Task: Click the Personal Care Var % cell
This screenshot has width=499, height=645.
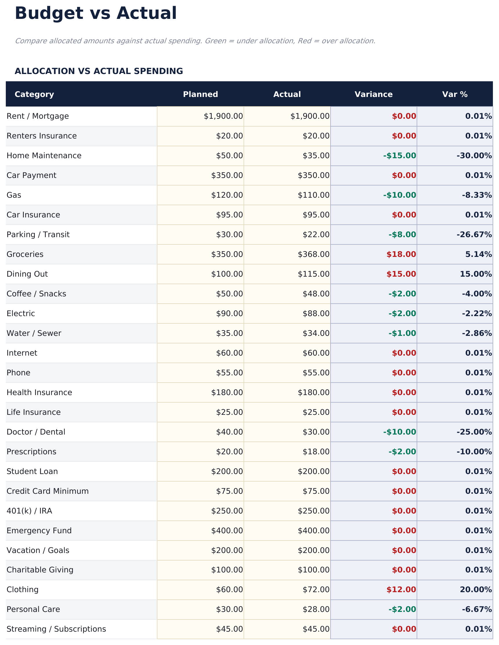Action: (454, 609)
